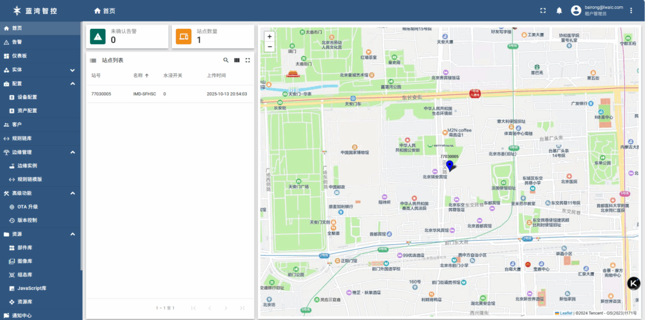The image size is (645, 320).
Task: Open the three-dot menu in the header
Action: pos(631,11)
